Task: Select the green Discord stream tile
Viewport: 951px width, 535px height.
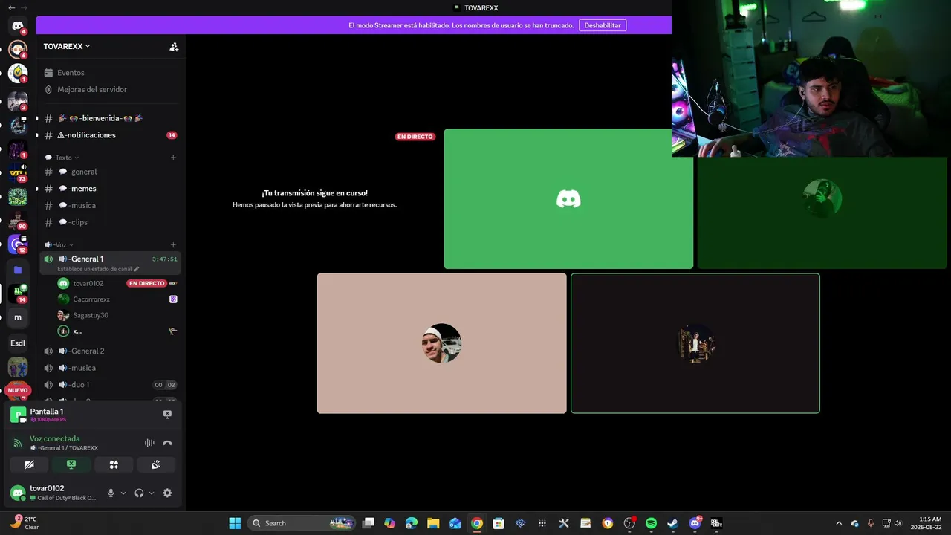Action: point(568,198)
